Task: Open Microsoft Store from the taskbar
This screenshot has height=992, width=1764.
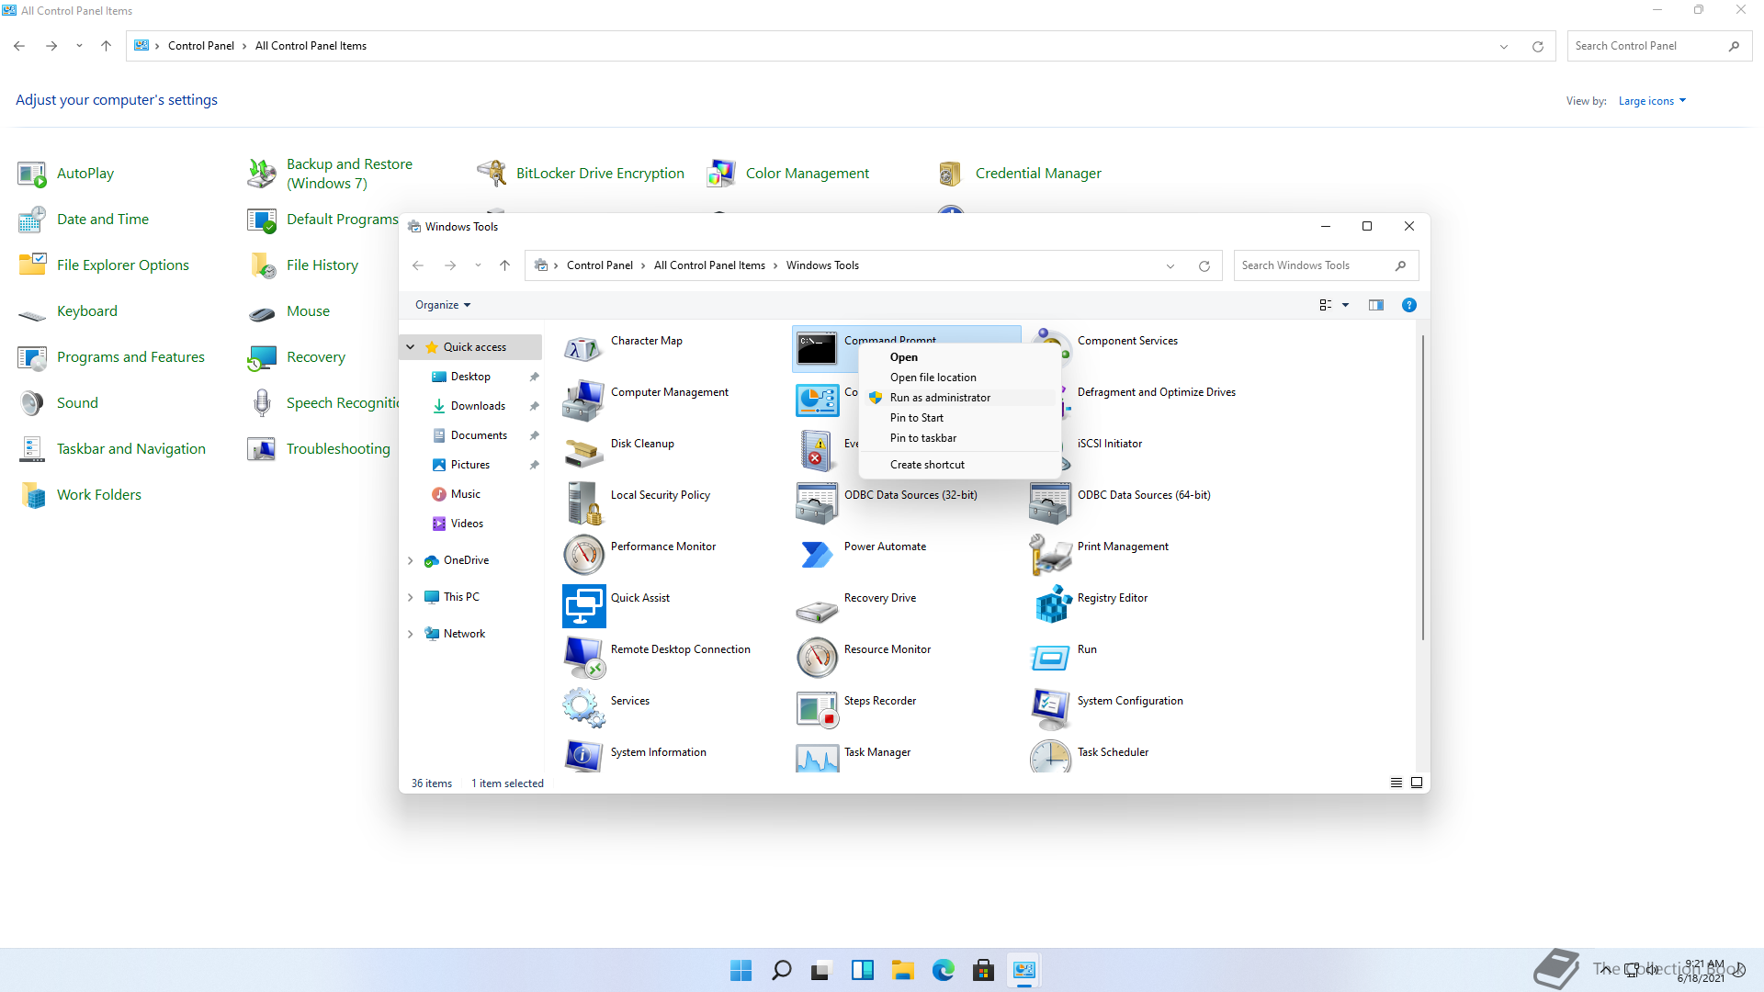Action: point(983,970)
